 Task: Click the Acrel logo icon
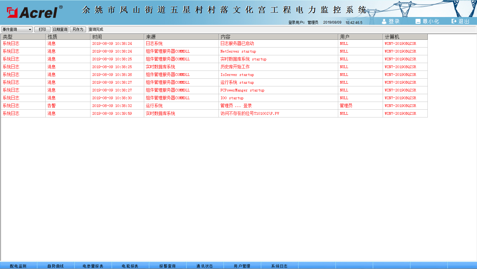pos(13,13)
